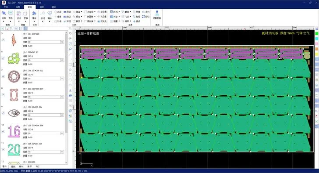Expand the 阵列 array dropdown arrow
Viewport: 319px width, 173px height.
click(119, 12)
